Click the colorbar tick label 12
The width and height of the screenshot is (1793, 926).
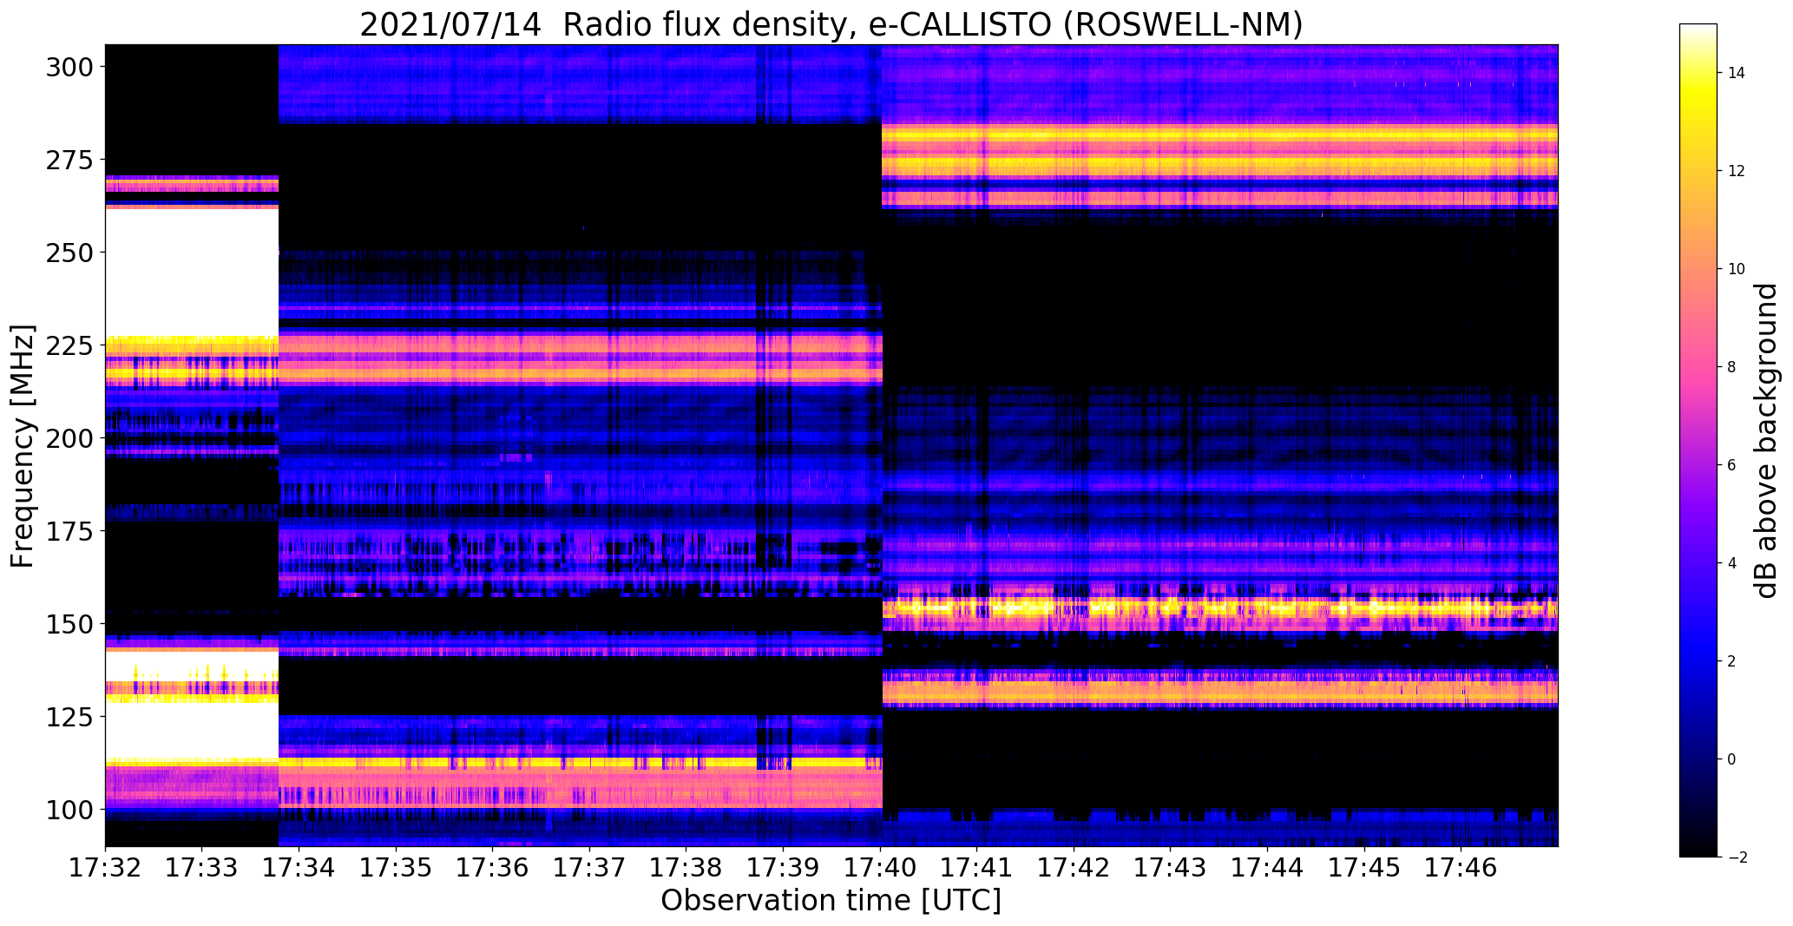1736,171
